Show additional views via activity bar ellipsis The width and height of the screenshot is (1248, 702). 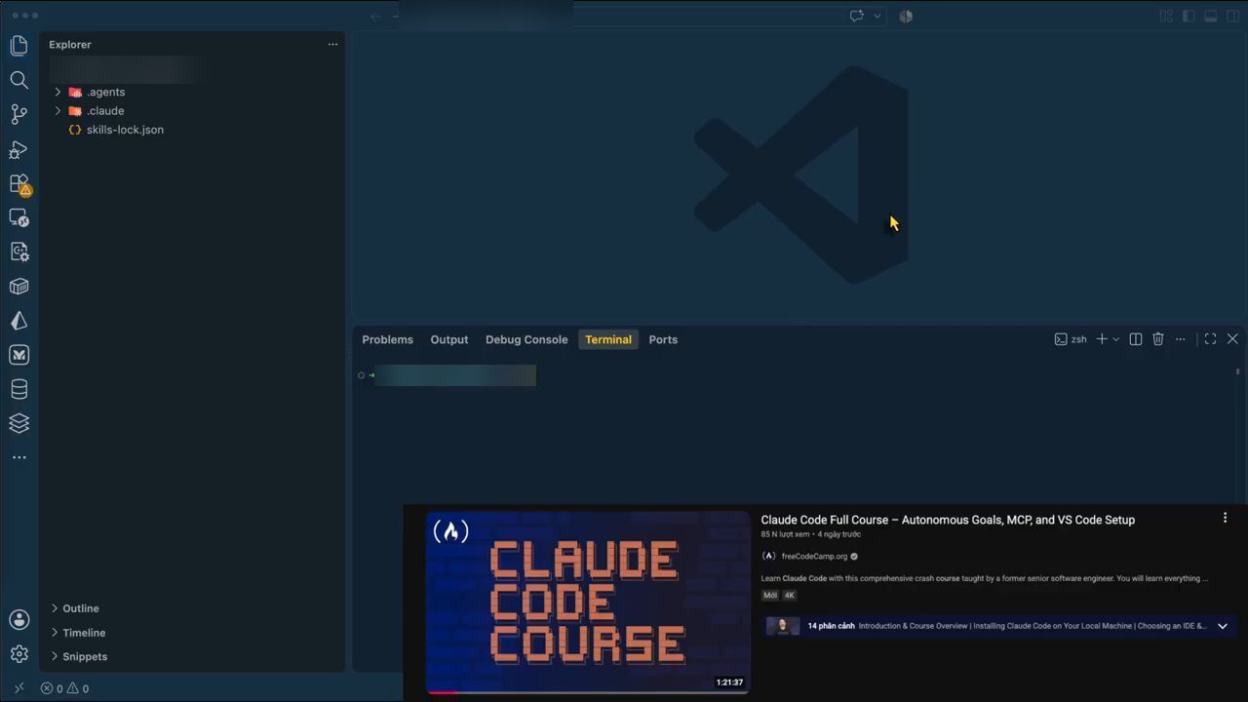(19, 457)
